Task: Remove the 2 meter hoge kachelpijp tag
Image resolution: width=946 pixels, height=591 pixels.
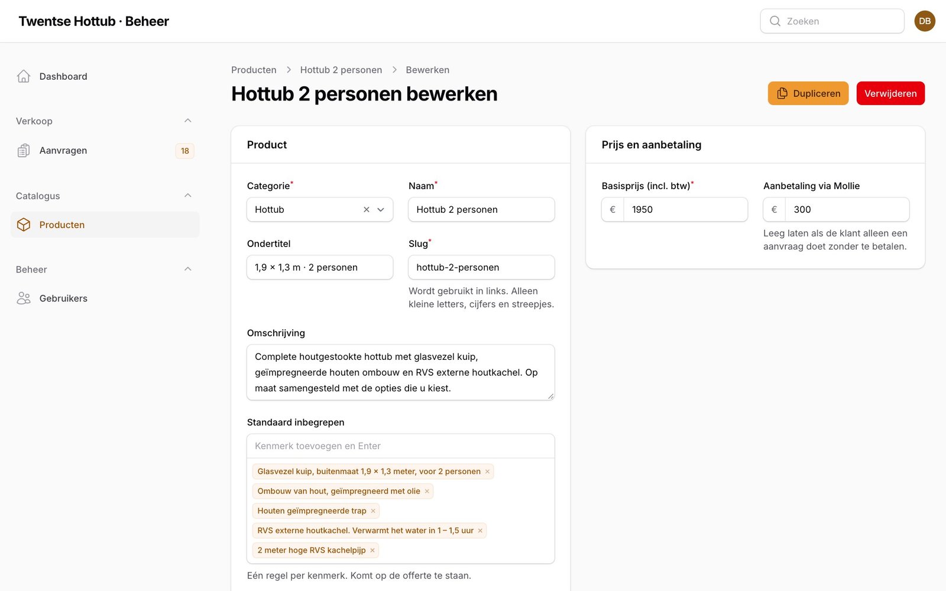Action: click(372, 550)
